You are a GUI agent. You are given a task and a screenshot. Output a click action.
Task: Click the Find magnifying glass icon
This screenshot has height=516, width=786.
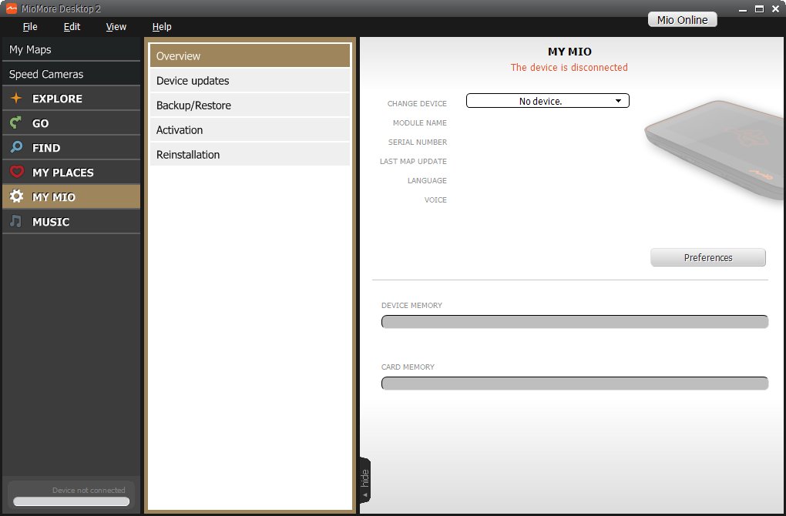pos(16,147)
